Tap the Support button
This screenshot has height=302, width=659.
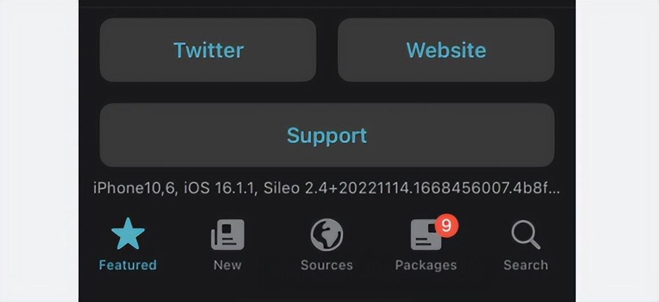pyautogui.click(x=327, y=135)
